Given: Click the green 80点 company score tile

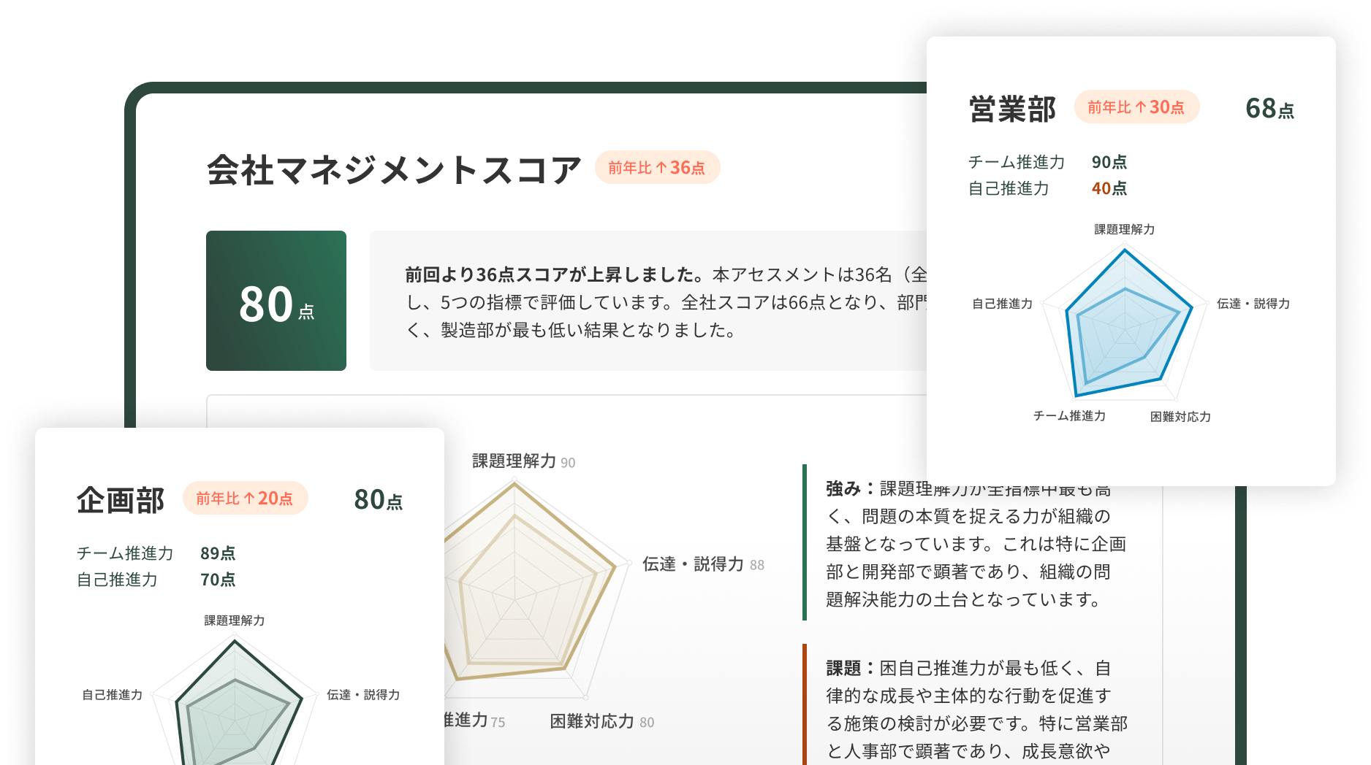Looking at the screenshot, I should click(276, 301).
